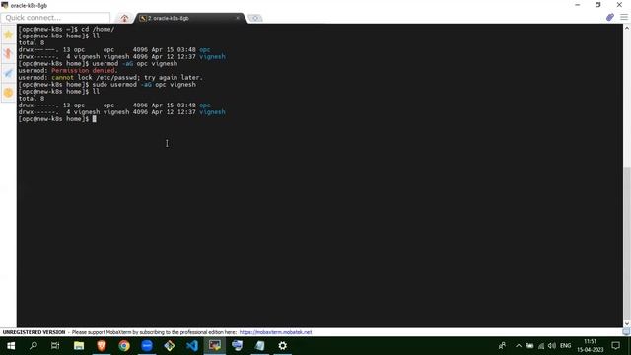Click the battery icon in system tray

point(529,346)
